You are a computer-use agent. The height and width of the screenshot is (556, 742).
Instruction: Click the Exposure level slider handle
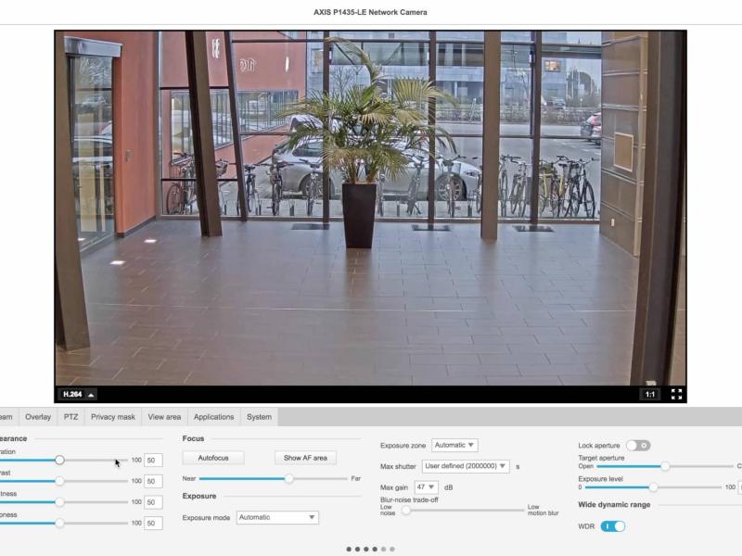(654, 485)
